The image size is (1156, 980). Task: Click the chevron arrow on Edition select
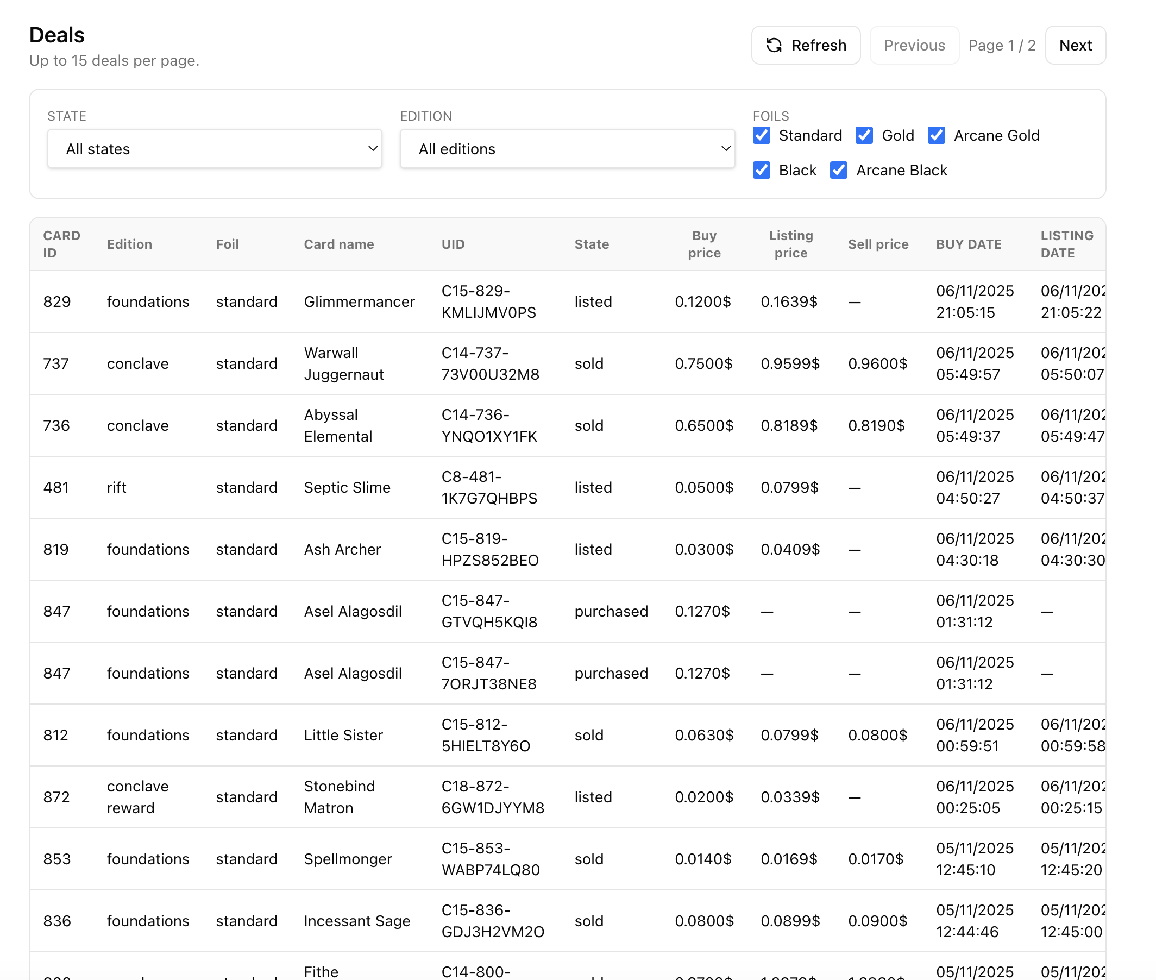[725, 149]
